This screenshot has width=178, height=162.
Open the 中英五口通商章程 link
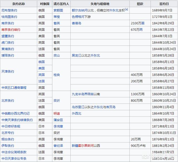pos(14,88)
